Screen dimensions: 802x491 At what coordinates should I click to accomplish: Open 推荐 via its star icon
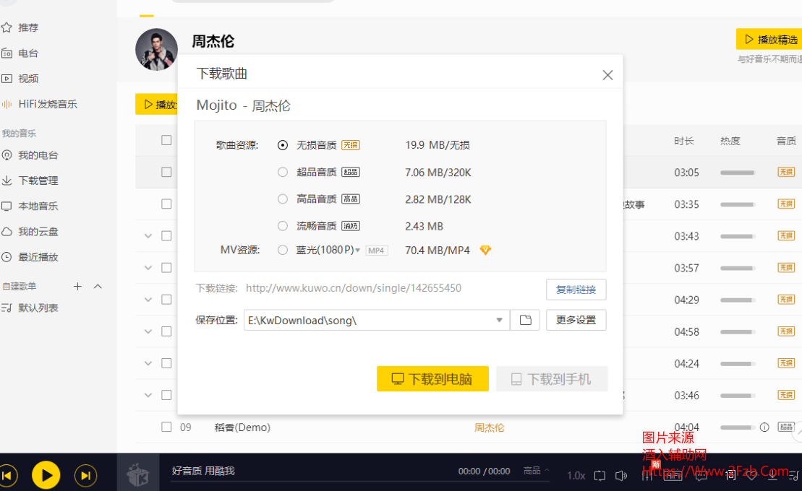(7, 27)
